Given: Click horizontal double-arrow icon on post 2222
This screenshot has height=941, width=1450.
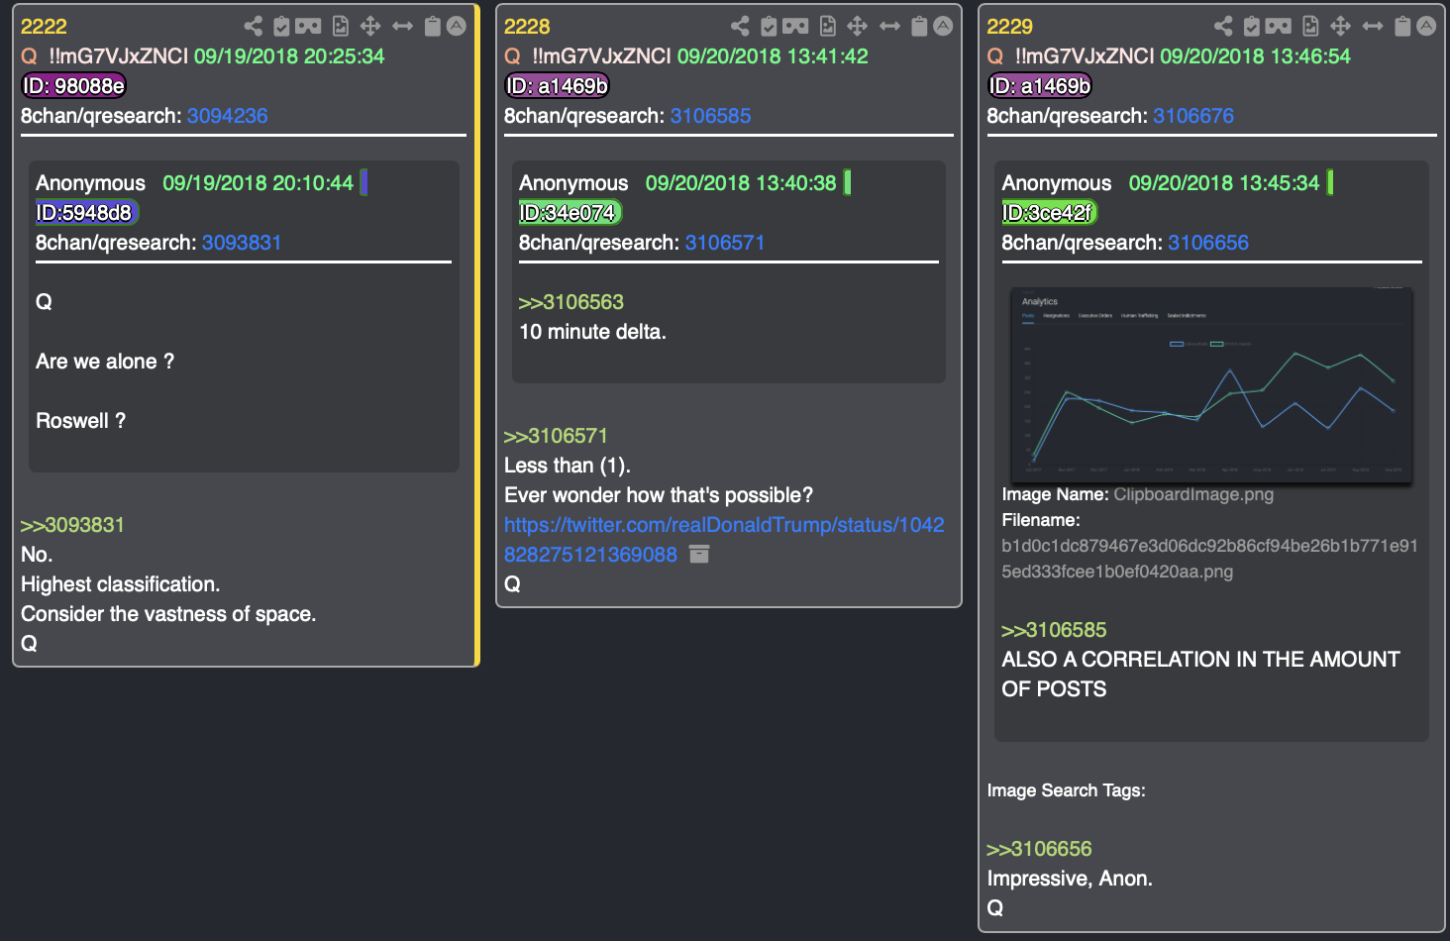Looking at the screenshot, I should click(402, 26).
